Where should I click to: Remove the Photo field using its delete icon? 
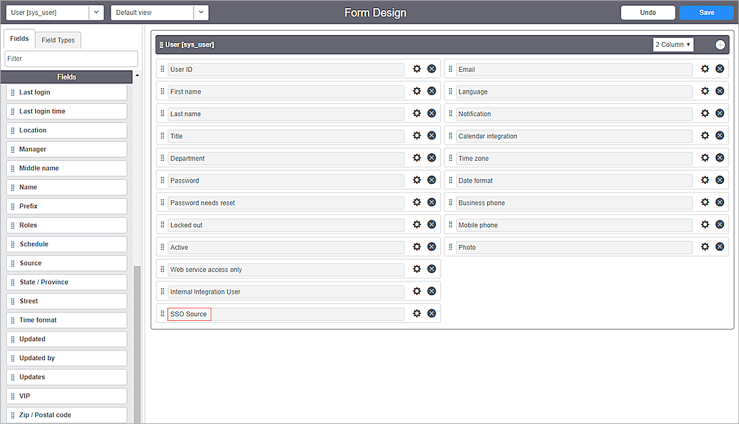point(719,247)
